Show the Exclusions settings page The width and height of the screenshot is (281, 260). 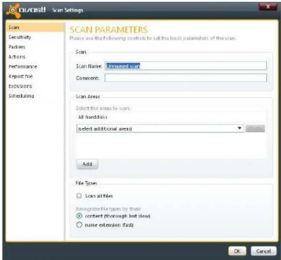20,86
